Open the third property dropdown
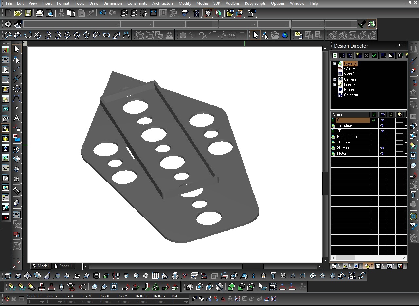The height and width of the screenshot is (306, 419). pos(169,24)
